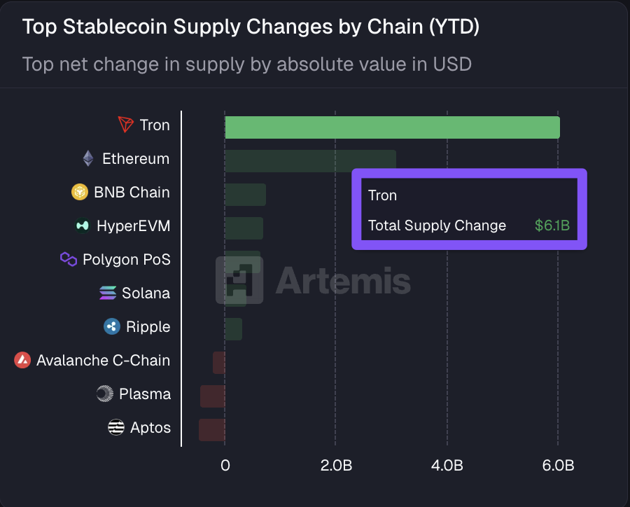Click the Plasma logo icon
The height and width of the screenshot is (507, 630).
[x=105, y=394]
